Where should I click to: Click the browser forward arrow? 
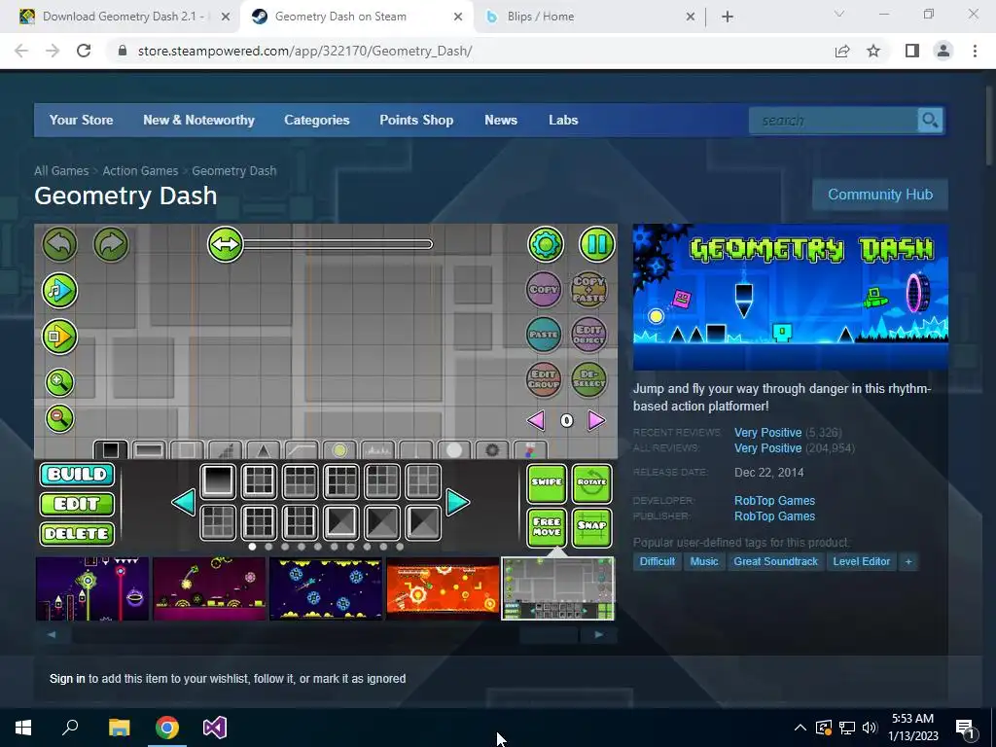53,51
